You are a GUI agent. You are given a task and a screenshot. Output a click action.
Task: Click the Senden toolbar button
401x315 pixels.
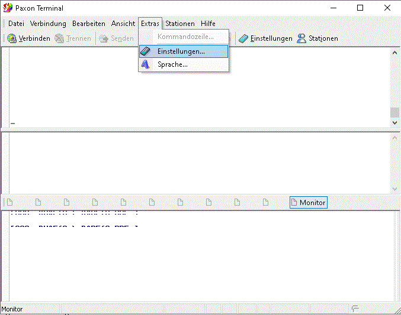pos(117,38)
